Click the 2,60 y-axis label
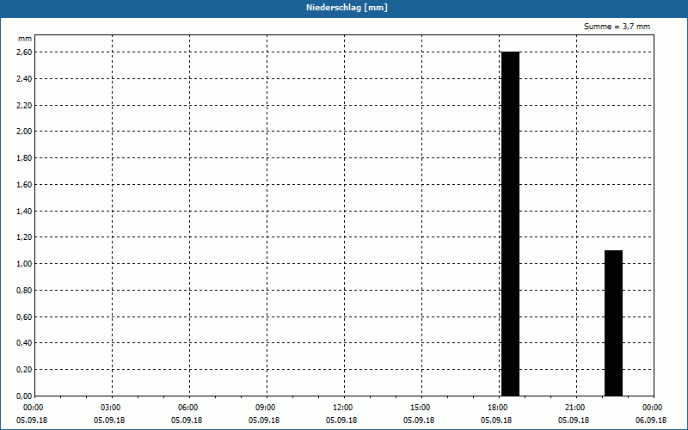Screen dimensions: 688x430 tap(24, 52)
